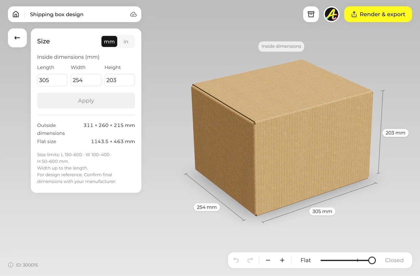Click the cloud sync status icon
The height and width of the screenshot is (276, 420).
pos(133,14)
